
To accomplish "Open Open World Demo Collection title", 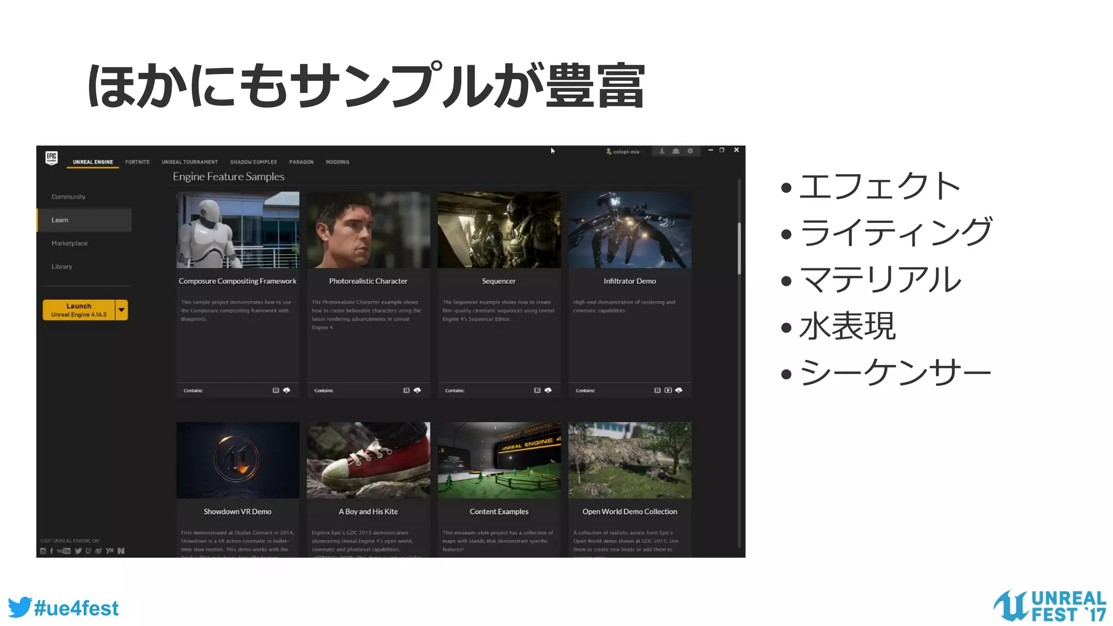I will tap(630, 512).
